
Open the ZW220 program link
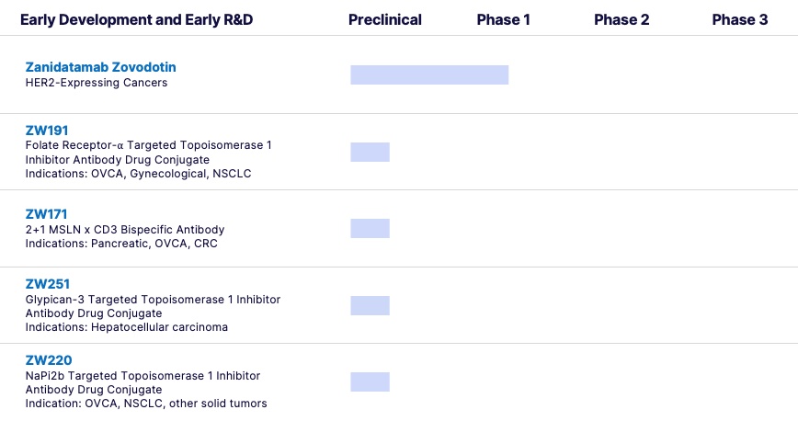coord(49,360)
